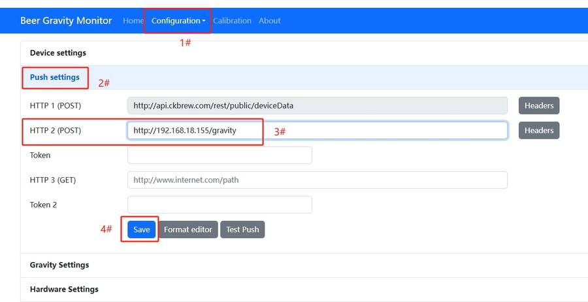The width and height of the screenshot is (588, 302).
Task: Open the About page
Action: coord(269,21)
